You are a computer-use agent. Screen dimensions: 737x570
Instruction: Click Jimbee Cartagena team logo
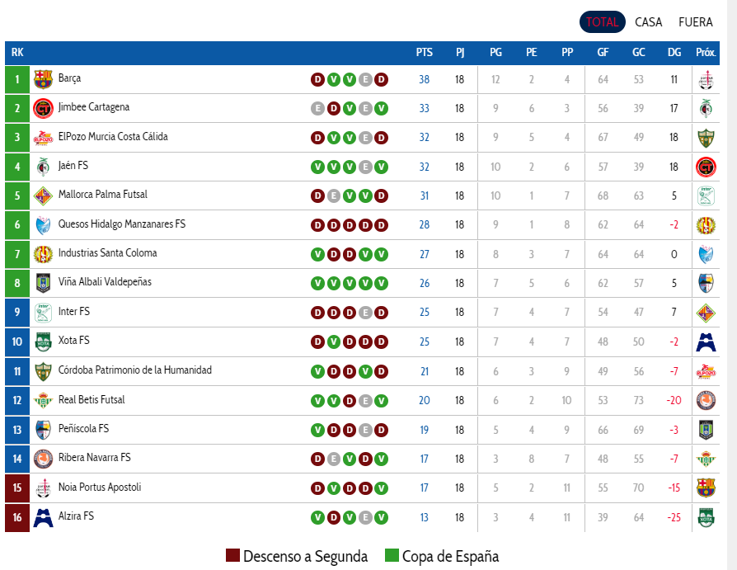pos(43,108)
